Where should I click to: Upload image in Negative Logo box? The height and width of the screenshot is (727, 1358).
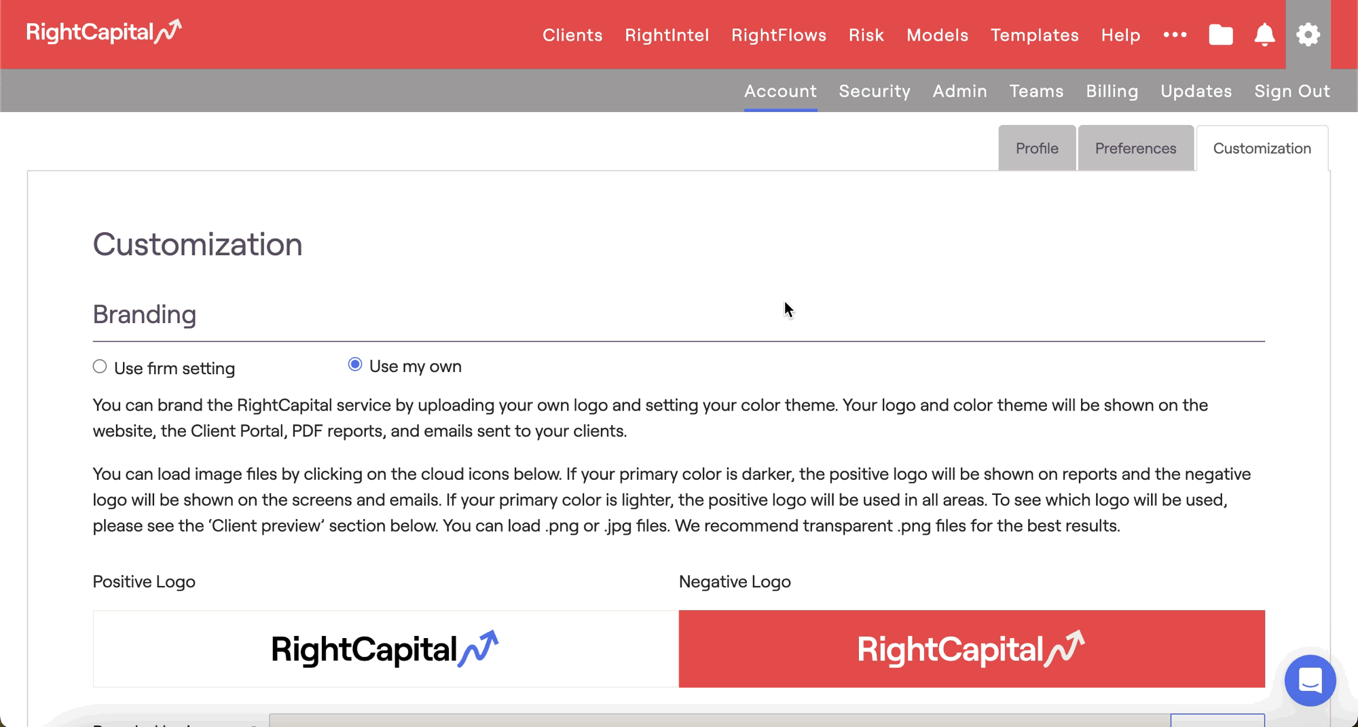(x=972, y=649)
